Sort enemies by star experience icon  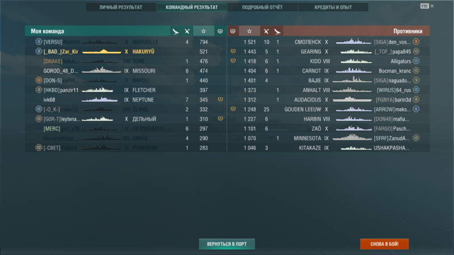(249, 31)
